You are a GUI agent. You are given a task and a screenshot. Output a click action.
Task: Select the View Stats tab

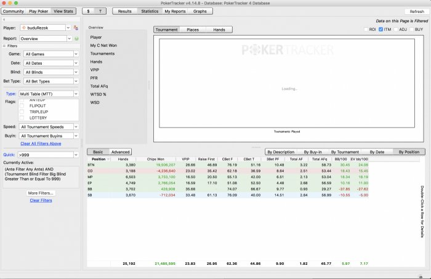coord(63,11)
